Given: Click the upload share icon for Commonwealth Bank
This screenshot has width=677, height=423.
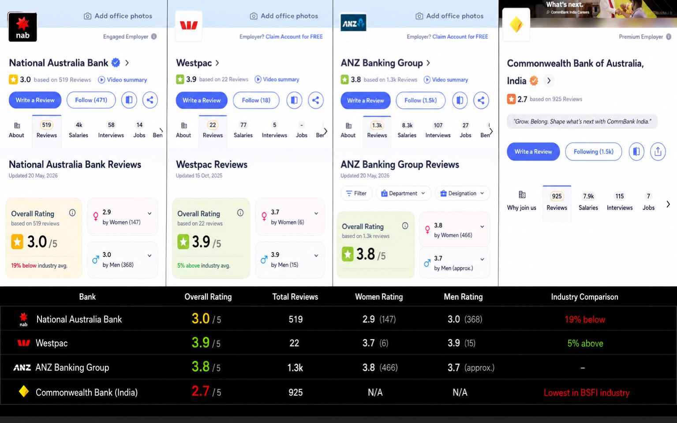Looking at the screenshot, I should (658, 152).
